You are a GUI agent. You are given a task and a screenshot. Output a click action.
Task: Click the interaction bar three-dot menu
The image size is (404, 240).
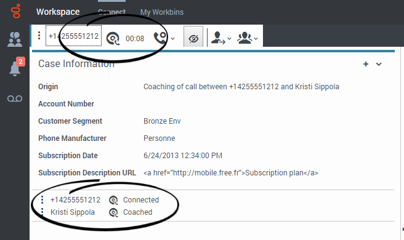tap(39, 36)
